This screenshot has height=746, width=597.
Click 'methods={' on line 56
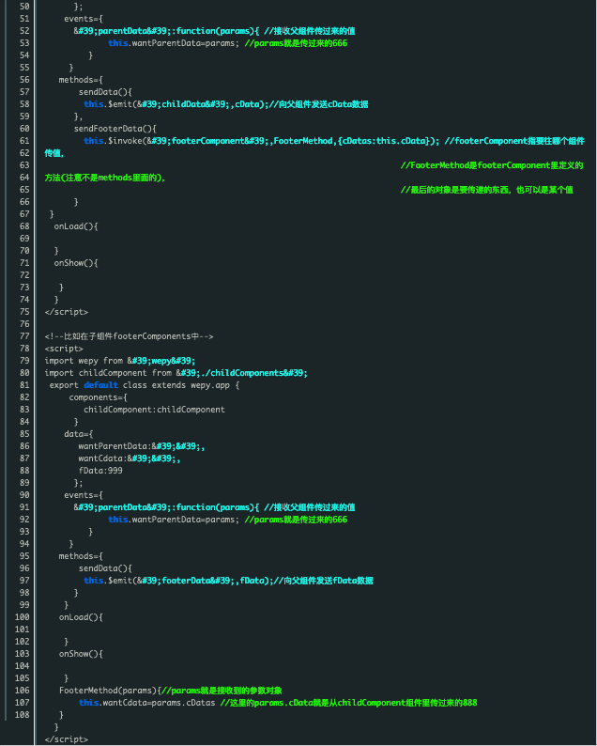81,80
